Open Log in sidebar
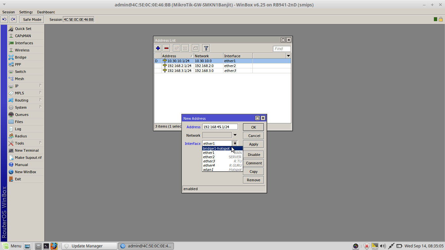445x250 pixels. [x=26, y=129]
